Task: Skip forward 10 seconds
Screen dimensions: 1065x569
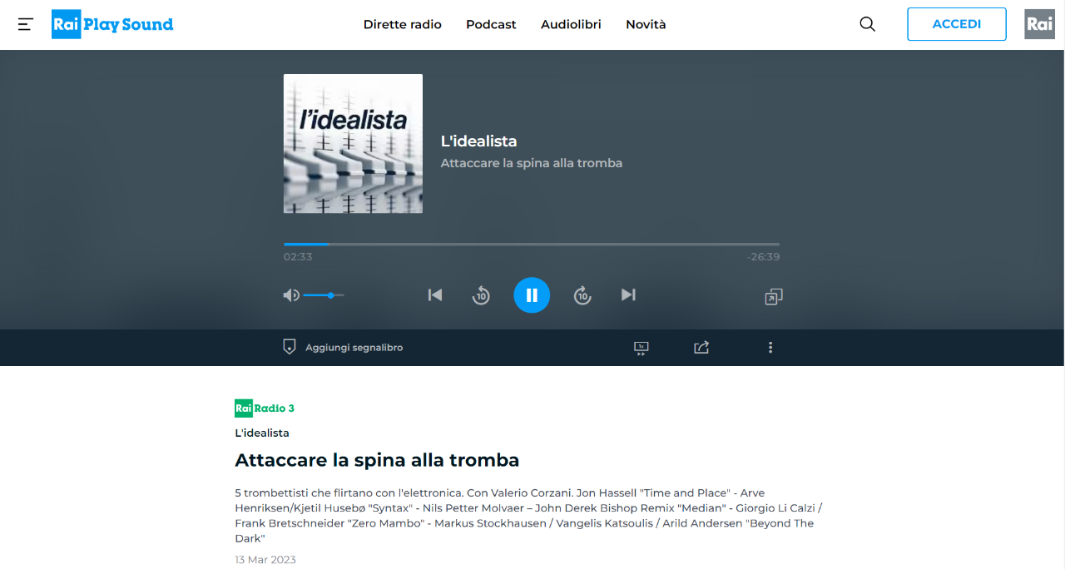Action: point(582,295)
